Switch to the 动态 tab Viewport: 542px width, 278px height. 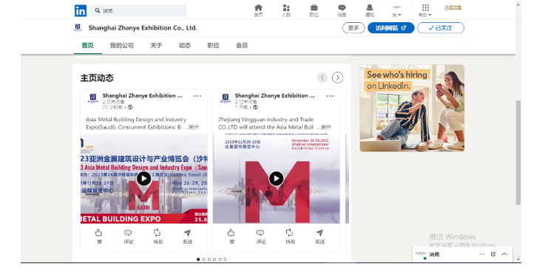coord(185,45)
